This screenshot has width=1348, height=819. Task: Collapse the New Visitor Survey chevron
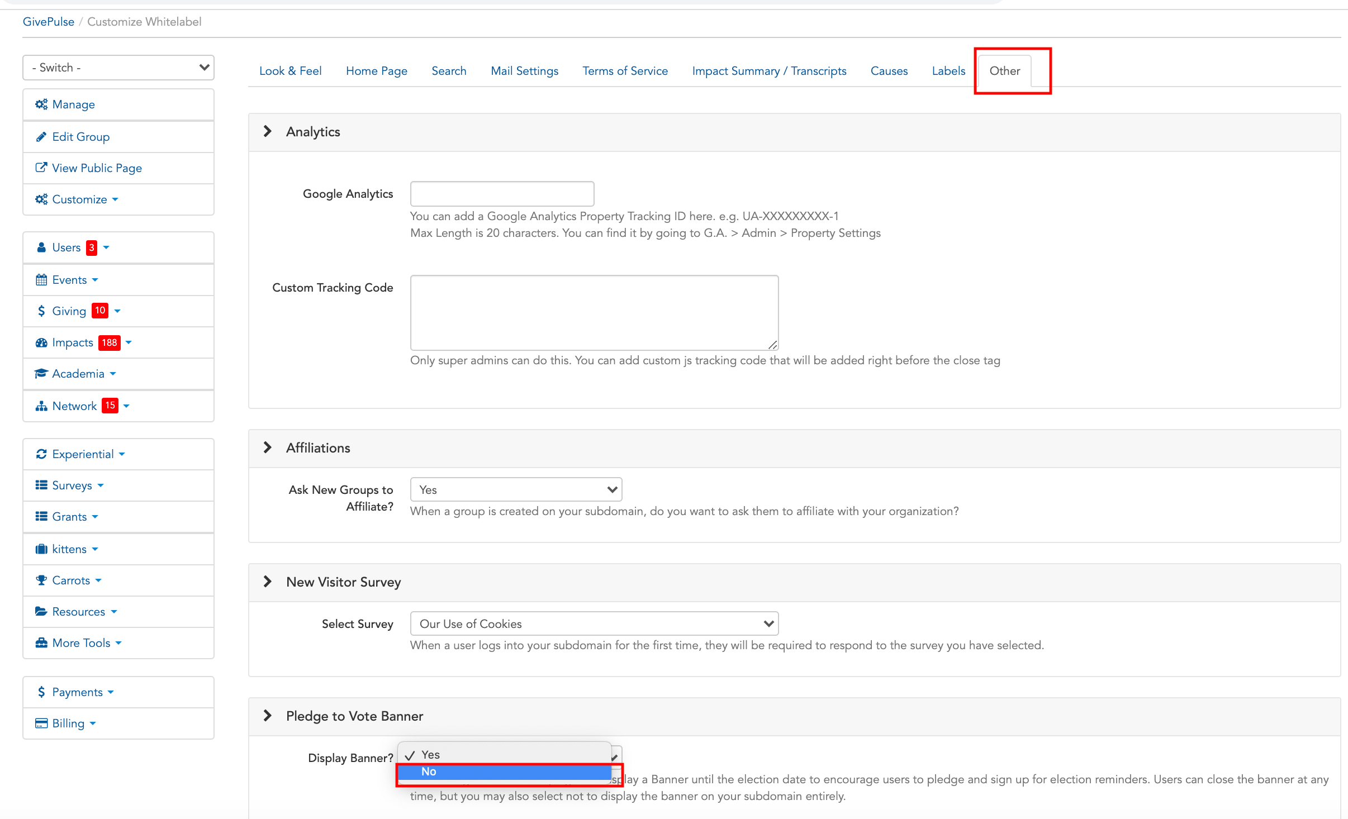pos(268,582)
